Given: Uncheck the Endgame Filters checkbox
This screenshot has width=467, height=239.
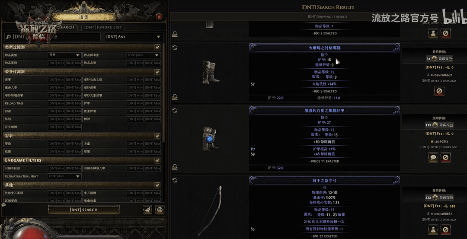Looking at the screenshot, I should pyautogui.click(x=157, y=160).
